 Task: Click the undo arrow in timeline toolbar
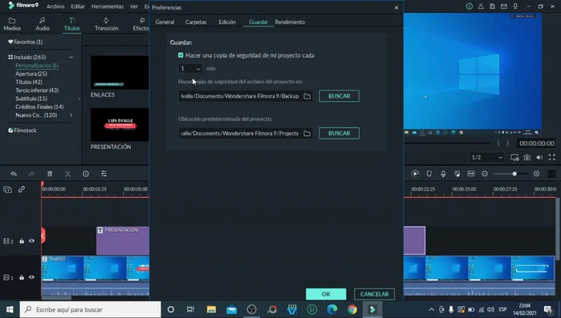click(14, 174)
